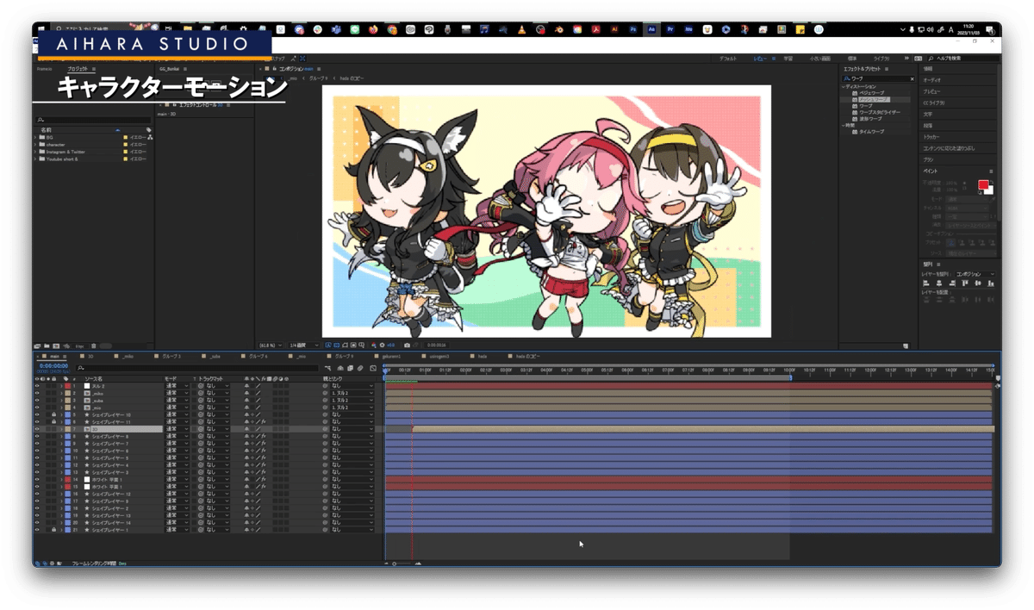The image size is (1034, 610).
Task: Open the composition mini-flowchart icon in timeline
Action: [328, 368]
